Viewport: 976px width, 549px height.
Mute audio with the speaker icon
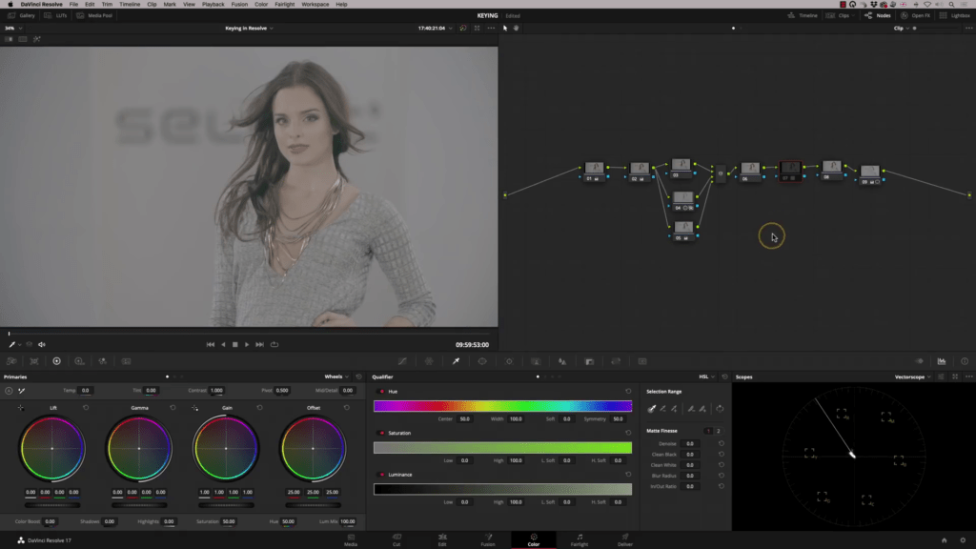point(42,344)
